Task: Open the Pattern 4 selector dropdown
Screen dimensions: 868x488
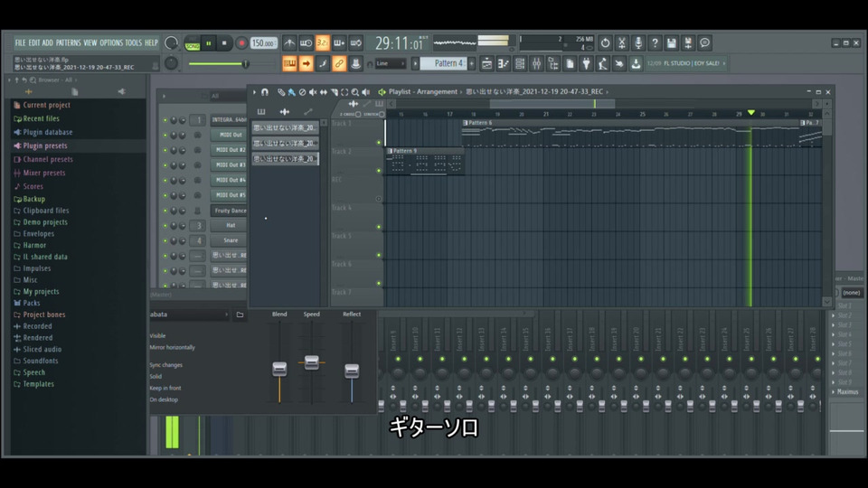Action: (448, 63)
